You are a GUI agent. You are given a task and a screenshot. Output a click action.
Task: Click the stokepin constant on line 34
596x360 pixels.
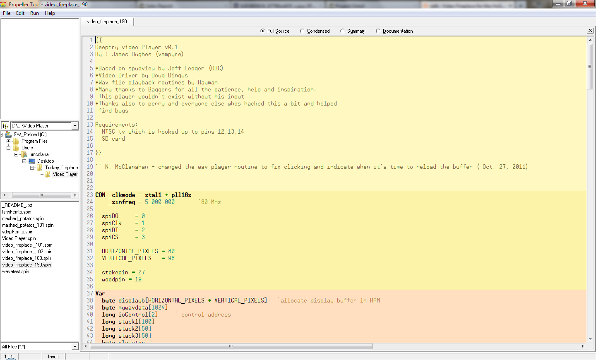[x=115, y=272]
